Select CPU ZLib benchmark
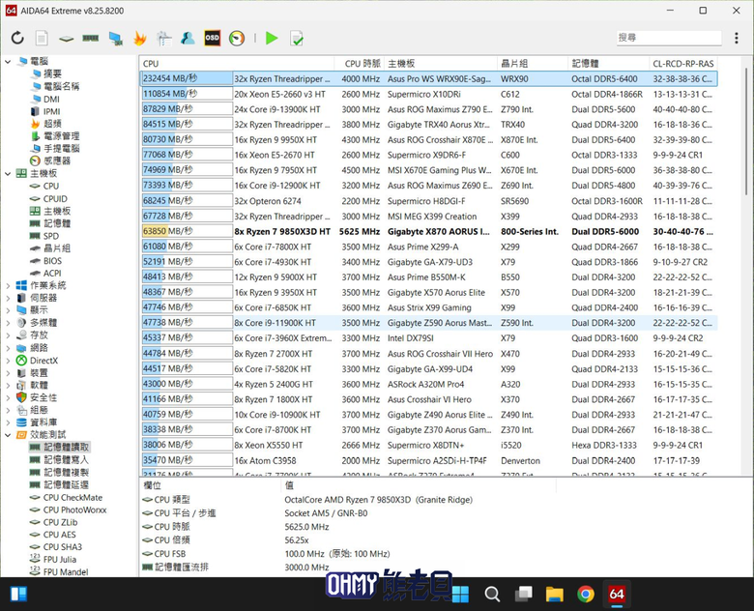Viewport: 754px width, 611px height. pyautogui.click(x=60, y=522)
